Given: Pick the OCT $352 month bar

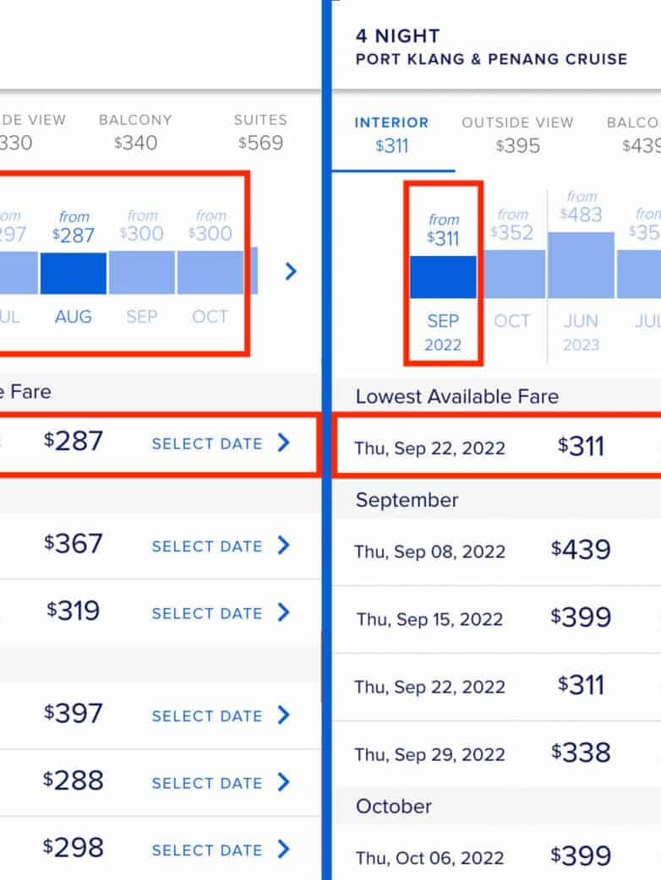Looking at the screenshot, I should [x=512, y=274].
